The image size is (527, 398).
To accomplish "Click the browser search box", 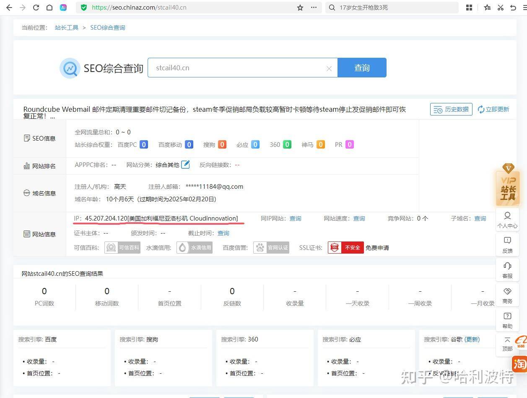I will [392, 8].
